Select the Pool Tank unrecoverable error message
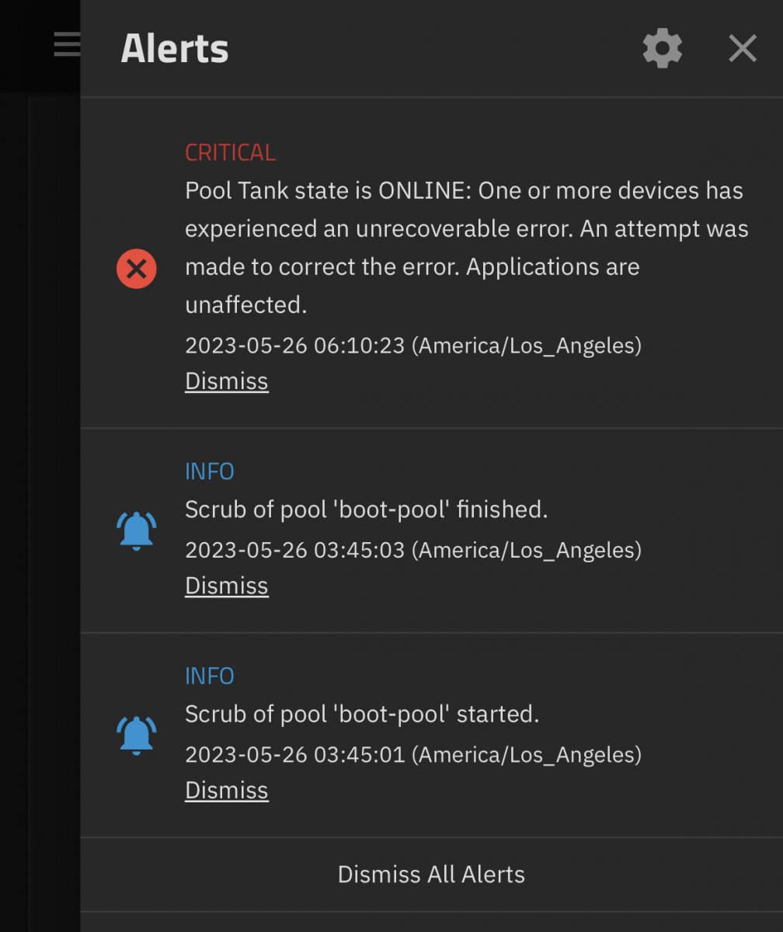The height and width of the screenshot is (932, 783). pos(466,248)
